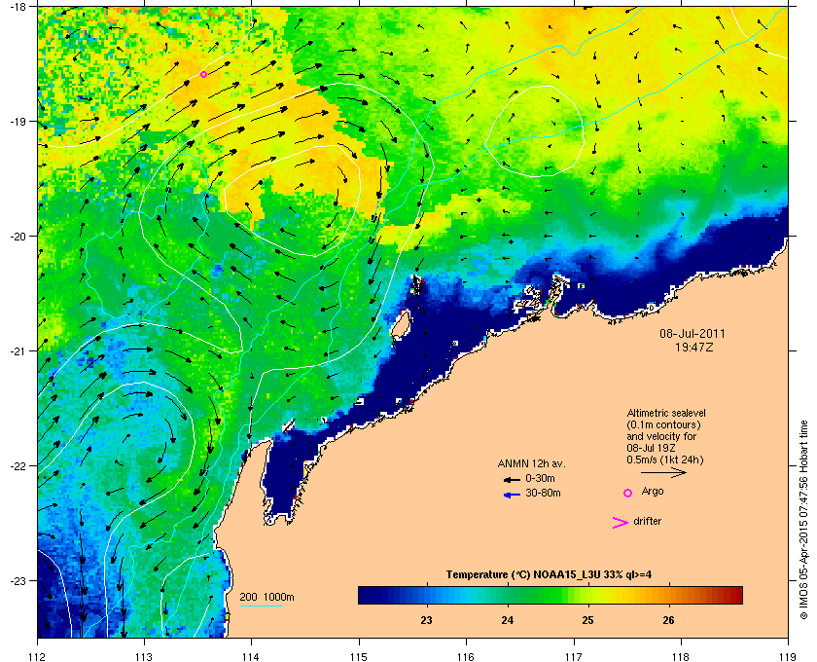Click the 0.5m/s velocity scale arrow
Screen dimensions: 817x662
point(663,473)
